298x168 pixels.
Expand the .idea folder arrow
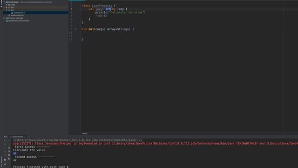[x=7, y=5]
